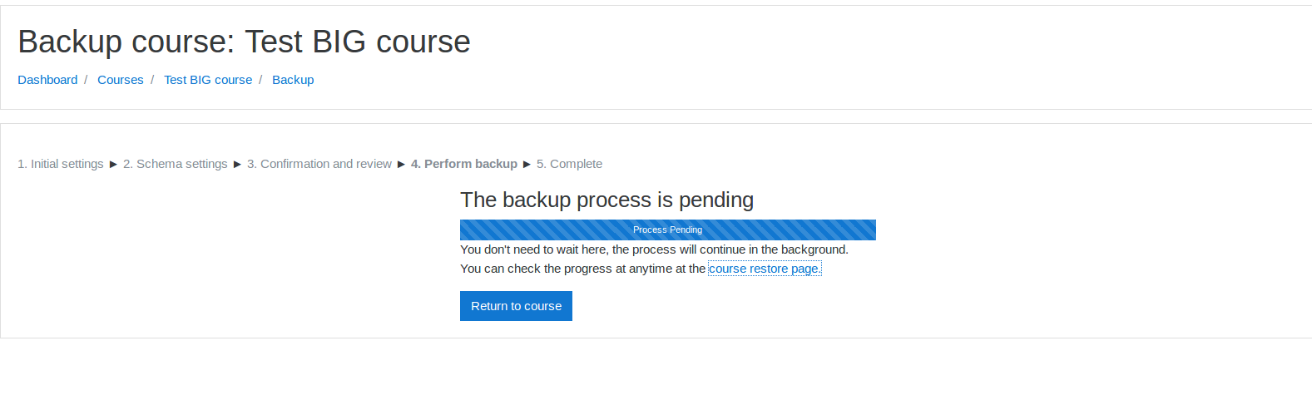Screen dimensions: 1312x405
Task: Click the background process notice text
Action: (654, 249)
